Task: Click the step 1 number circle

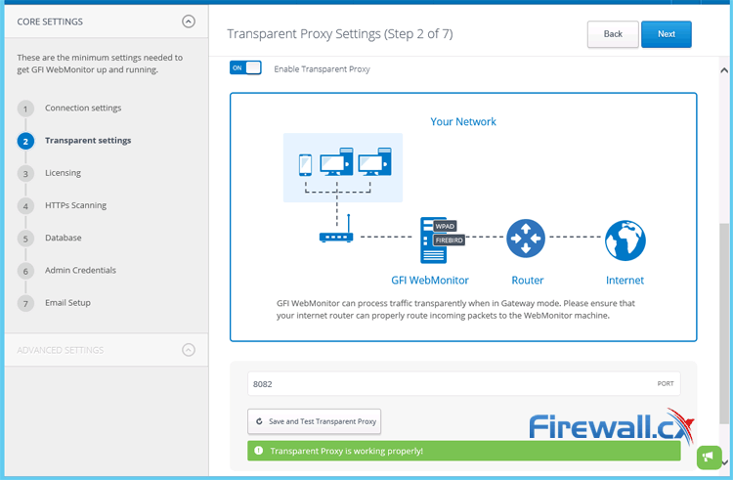Action: tap(25, 109)
